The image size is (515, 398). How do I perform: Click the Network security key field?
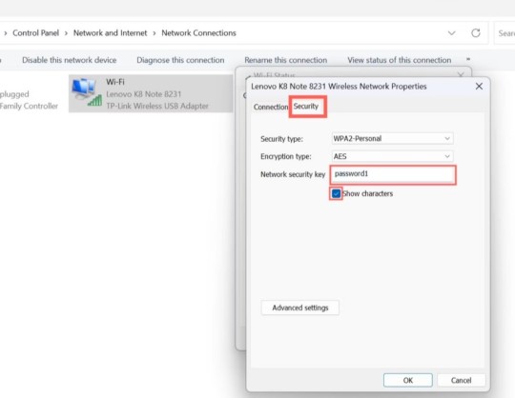(x=393, y=174)
